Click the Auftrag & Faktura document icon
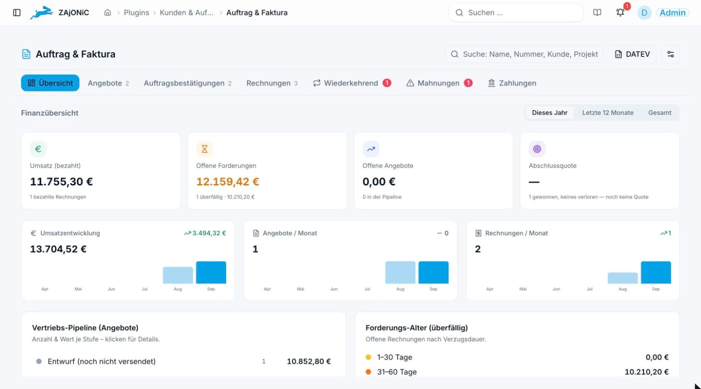 pos(26,54)
